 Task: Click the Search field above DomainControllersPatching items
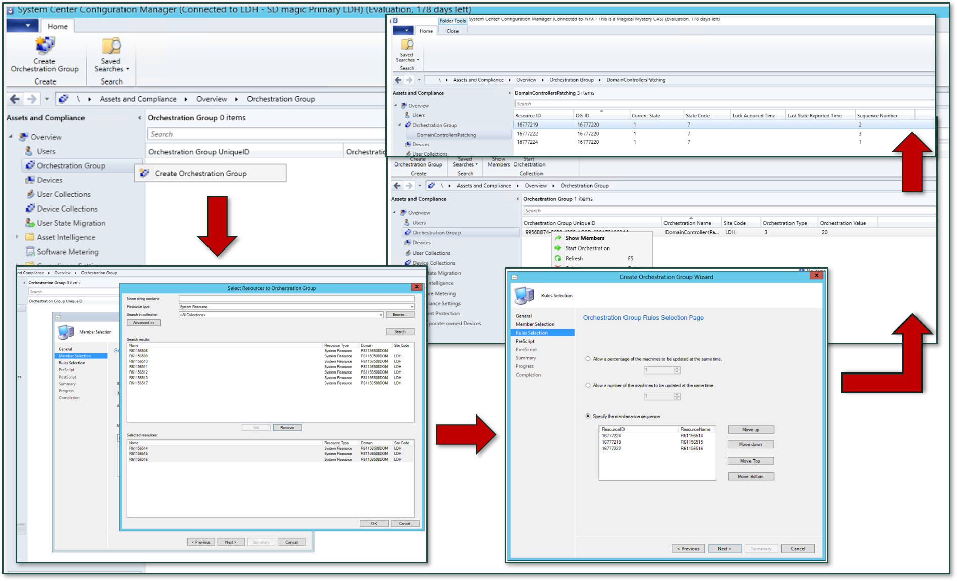coord(607,103)
